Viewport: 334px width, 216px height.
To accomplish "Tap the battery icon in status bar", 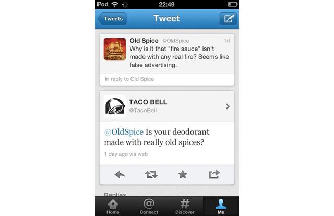I will [x=233, y=4].
